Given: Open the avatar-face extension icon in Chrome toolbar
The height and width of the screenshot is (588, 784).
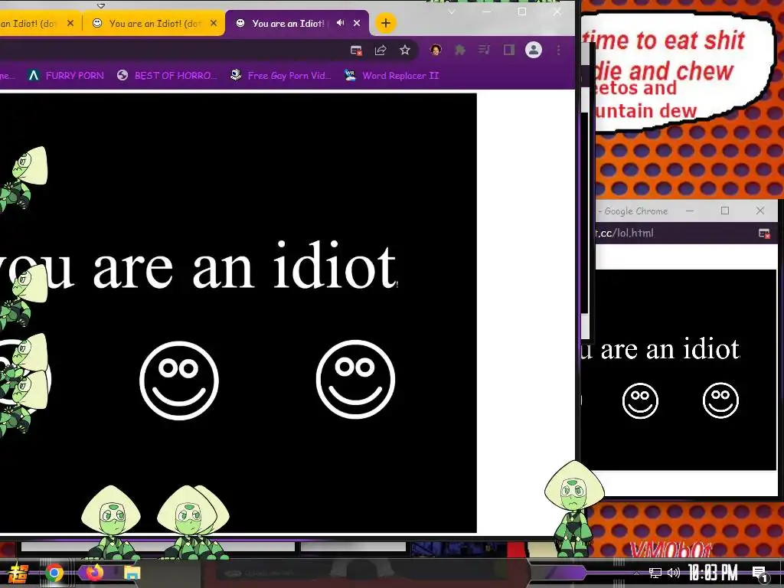Looking at the screenshot, I should coord(436,50).
